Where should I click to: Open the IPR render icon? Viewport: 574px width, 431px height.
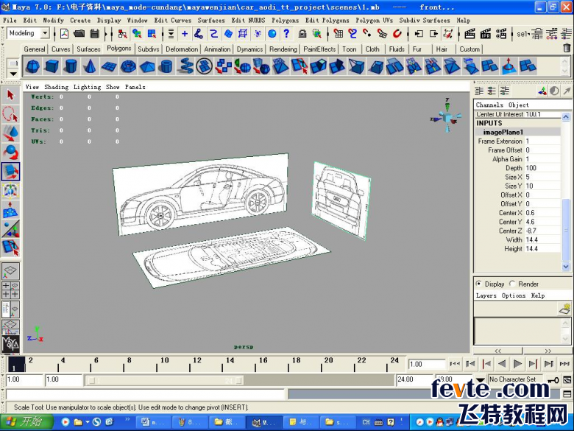pyautogui.click(x=486, y=34)
